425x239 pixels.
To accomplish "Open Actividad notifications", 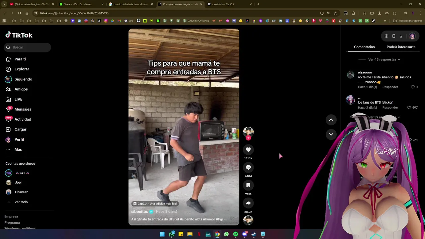I will click(x=23, y=119).
